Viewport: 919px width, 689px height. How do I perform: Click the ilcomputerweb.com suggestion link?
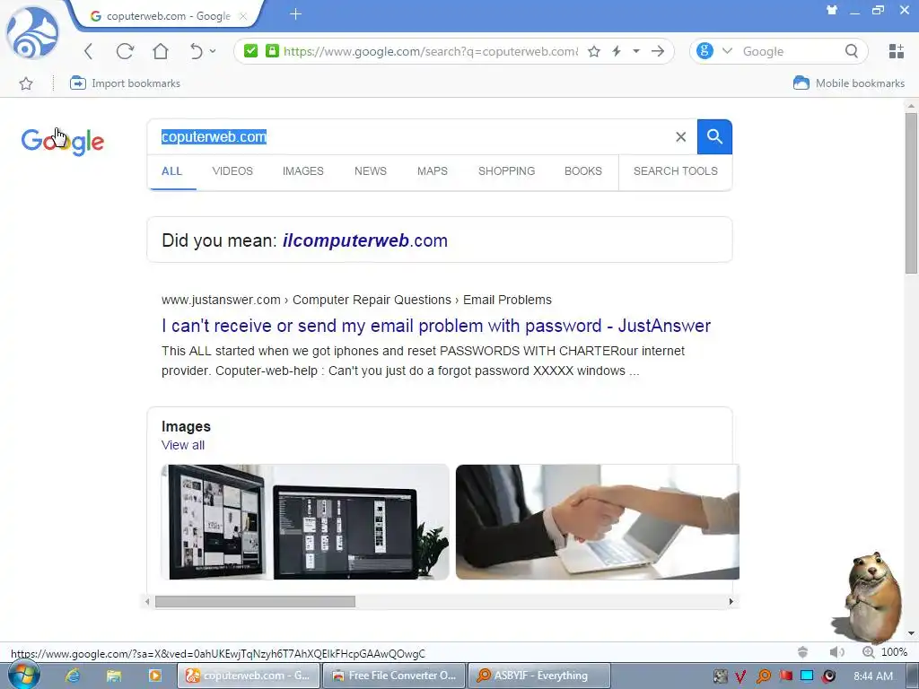pyautogui.click(x=365, y=240)
